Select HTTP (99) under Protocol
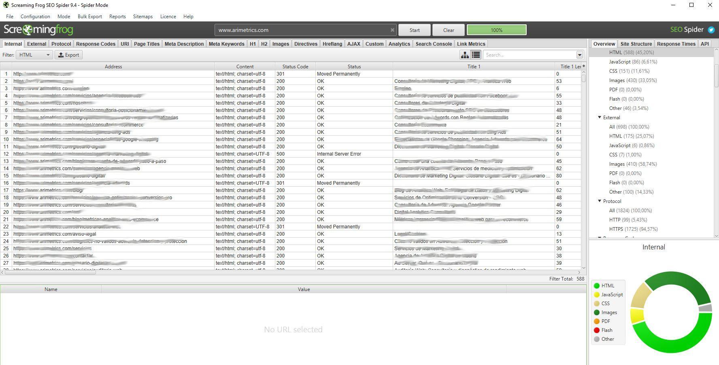 coord(628,220)
